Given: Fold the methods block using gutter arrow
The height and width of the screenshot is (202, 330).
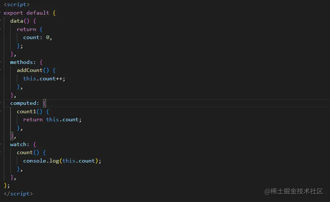Looking at the screenshot, I should (1, 62).
